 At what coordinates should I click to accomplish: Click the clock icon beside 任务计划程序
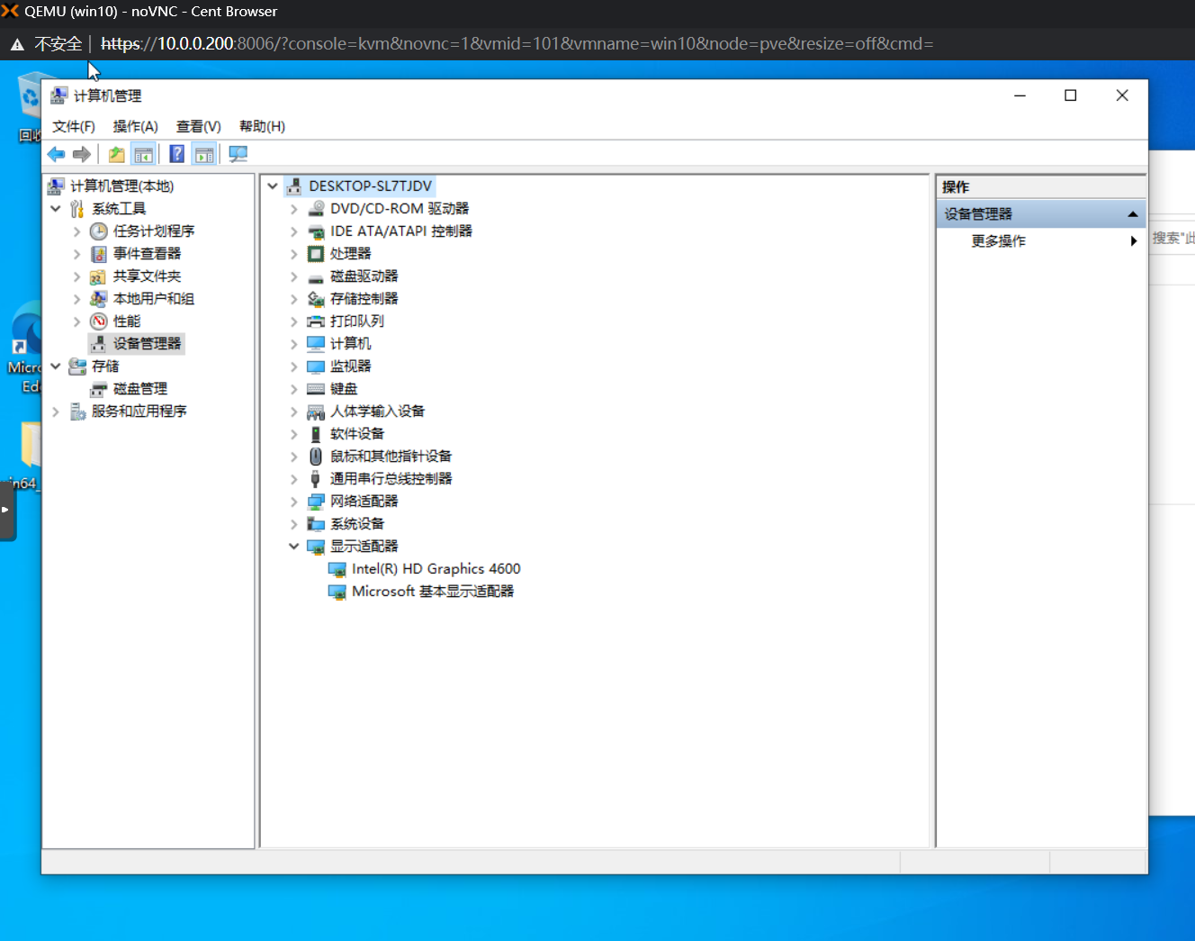point(99,231)
